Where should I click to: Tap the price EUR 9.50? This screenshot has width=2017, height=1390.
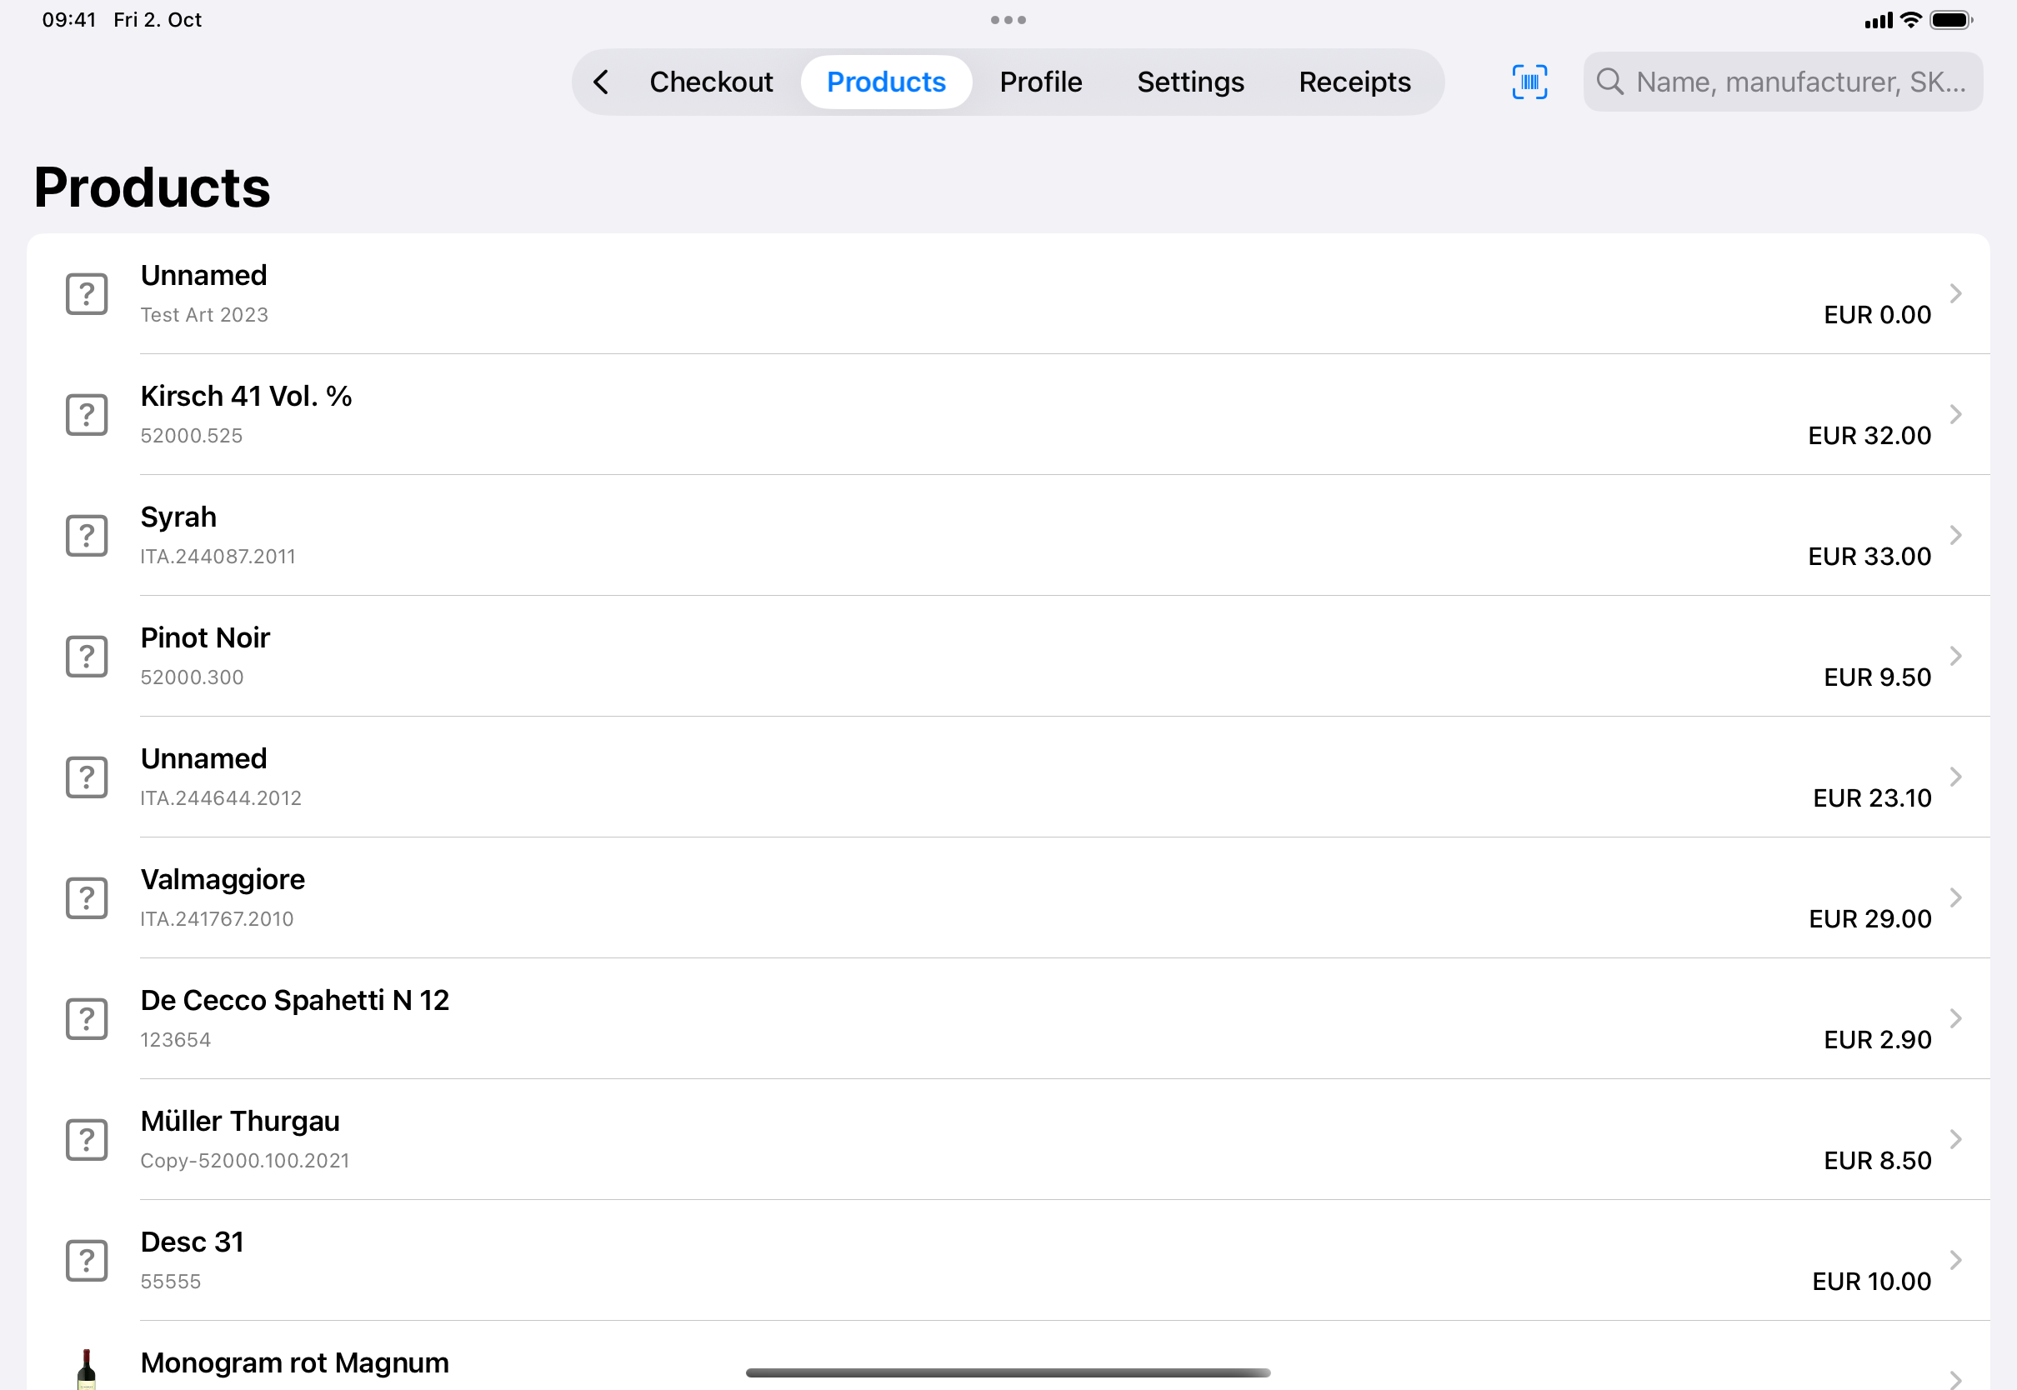[1878, 678]
